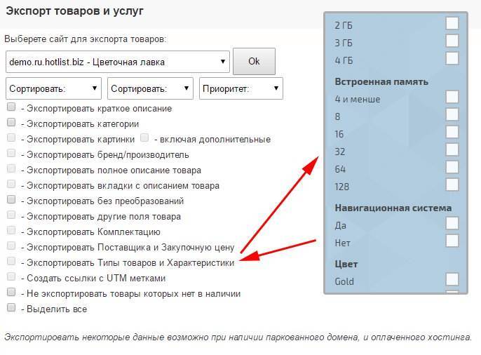Tick the Gold color checkbox

click(452, 280)
